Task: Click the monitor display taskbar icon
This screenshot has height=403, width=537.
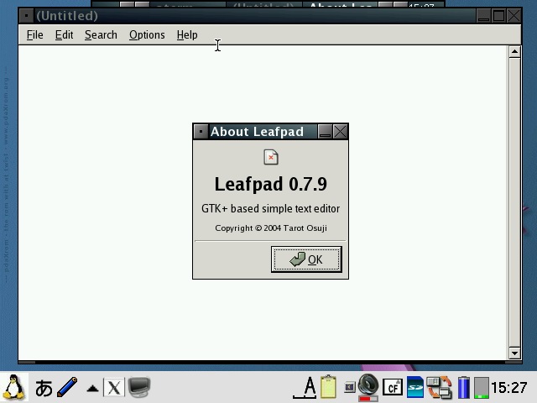Action: 139,387
